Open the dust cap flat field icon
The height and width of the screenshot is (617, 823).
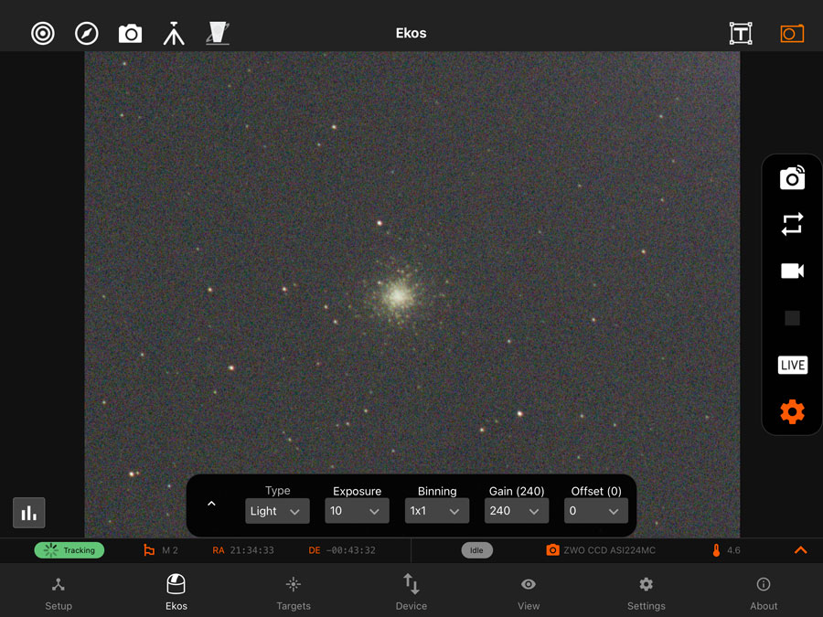point(218,33)
